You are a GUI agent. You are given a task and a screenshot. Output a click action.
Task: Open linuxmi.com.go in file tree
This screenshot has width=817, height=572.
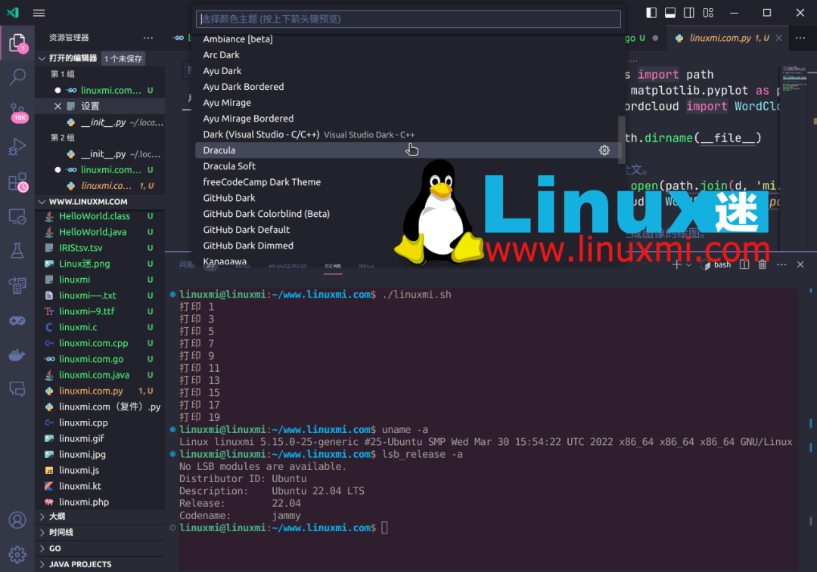(x=100, y=359)
